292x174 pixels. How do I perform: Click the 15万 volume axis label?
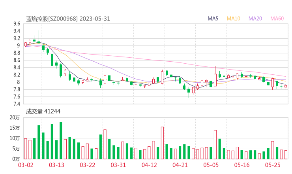click(x=15, y=128)
